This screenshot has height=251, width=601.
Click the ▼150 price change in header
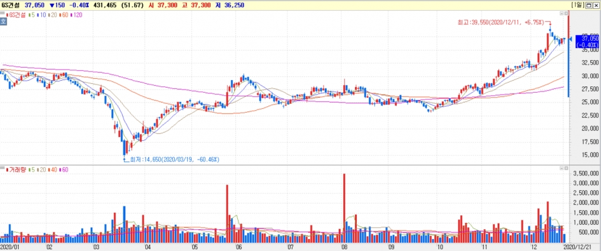click(57, 5)
